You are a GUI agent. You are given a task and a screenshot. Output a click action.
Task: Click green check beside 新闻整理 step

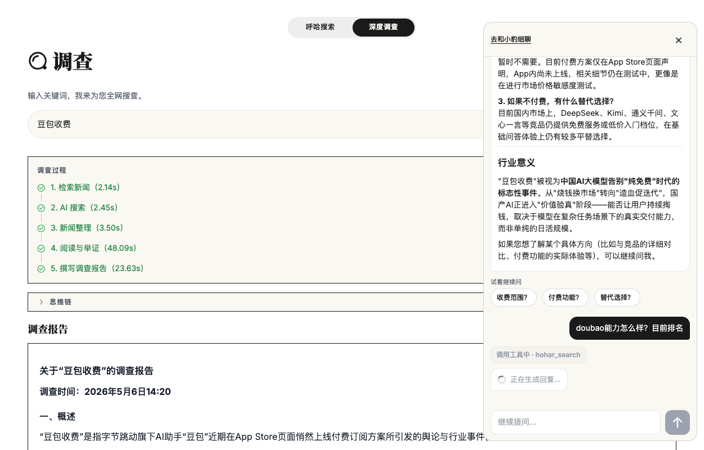(41, 228)
